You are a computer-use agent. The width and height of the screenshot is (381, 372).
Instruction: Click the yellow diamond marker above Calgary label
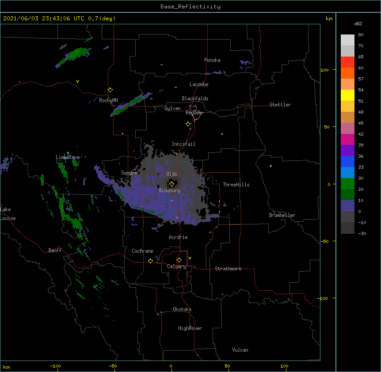pyautogui.click(x=179, y=260)
